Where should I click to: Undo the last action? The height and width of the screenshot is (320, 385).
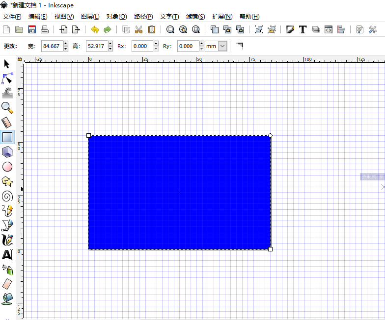[x=95, y=29]
